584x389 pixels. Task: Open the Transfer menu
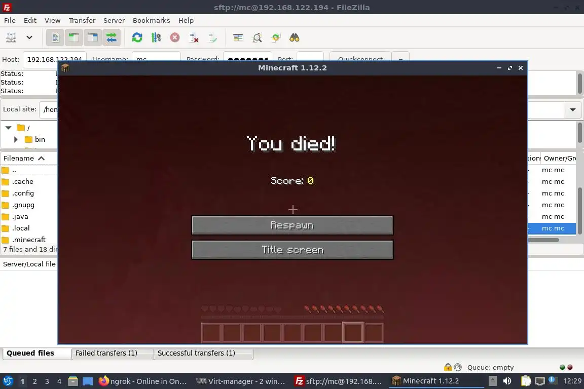pyautogui.click(x=82, y=20)
